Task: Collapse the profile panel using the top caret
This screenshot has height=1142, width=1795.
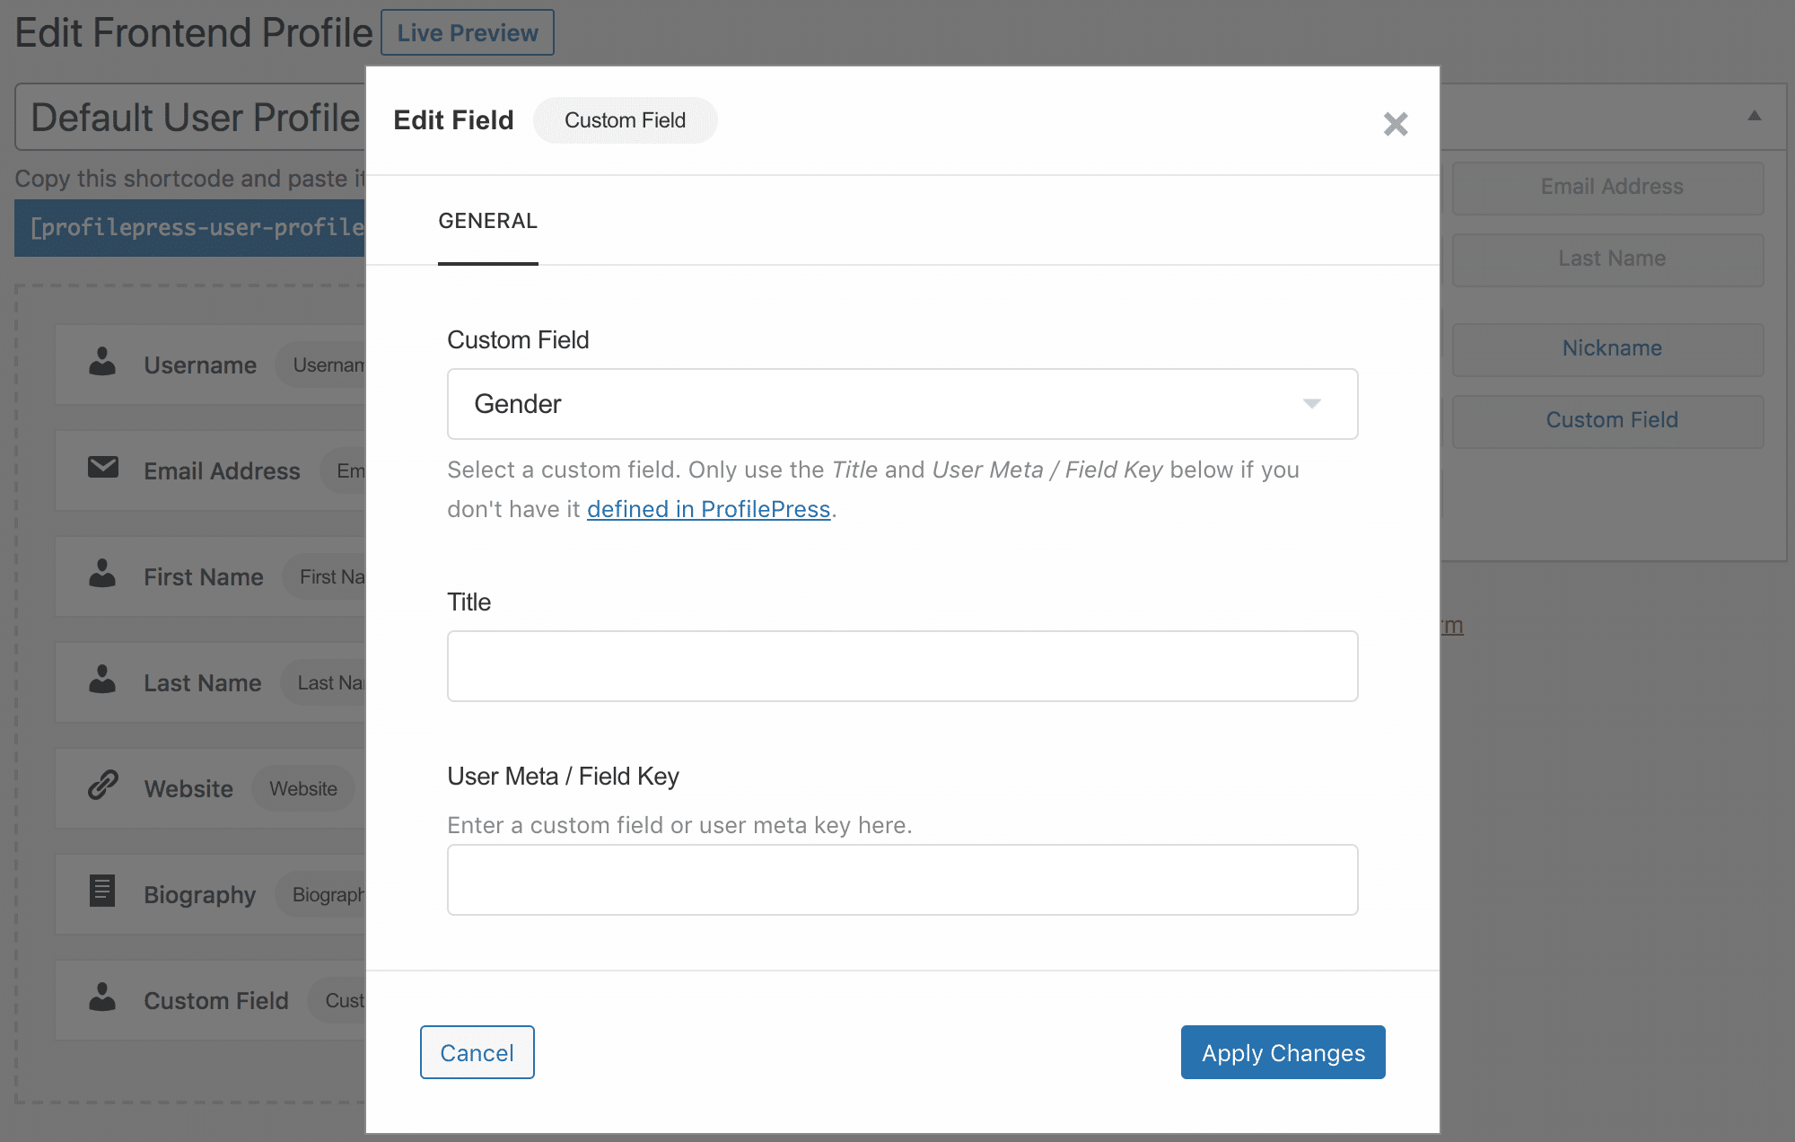Action: click(x=1755, y=117)
